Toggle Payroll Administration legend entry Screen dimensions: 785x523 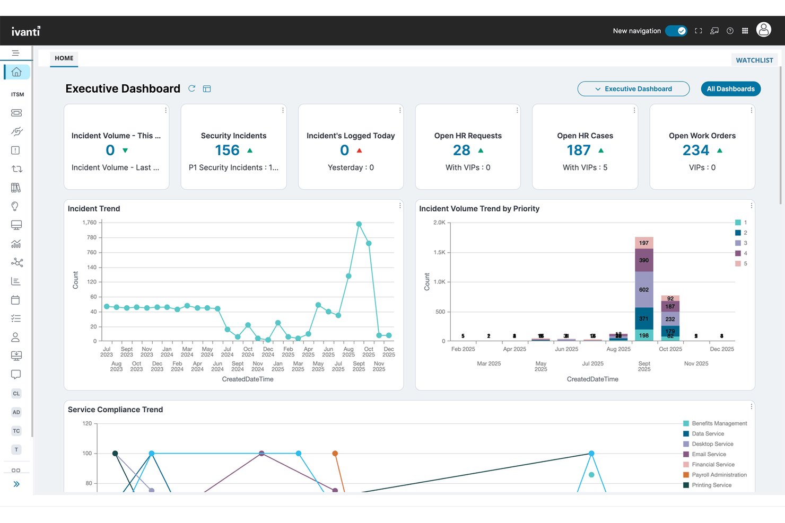[x=715, y=475]
